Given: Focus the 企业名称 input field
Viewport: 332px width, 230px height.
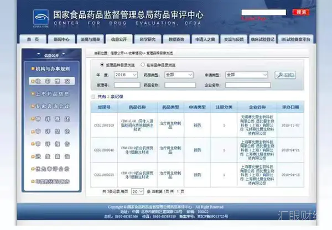Looking at the screenshot, I should pos(248,85).
